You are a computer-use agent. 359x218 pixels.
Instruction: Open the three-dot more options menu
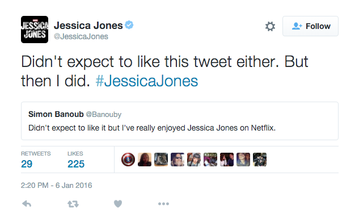tap(163, 204)
